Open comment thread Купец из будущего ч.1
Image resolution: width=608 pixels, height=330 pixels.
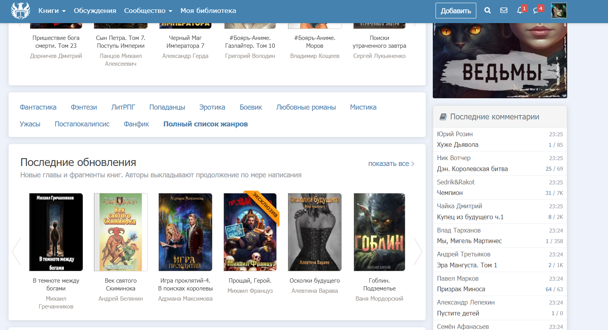click(x=470, y=217)
